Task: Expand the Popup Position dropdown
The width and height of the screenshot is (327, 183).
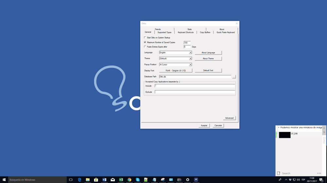Action: [190, 65]
